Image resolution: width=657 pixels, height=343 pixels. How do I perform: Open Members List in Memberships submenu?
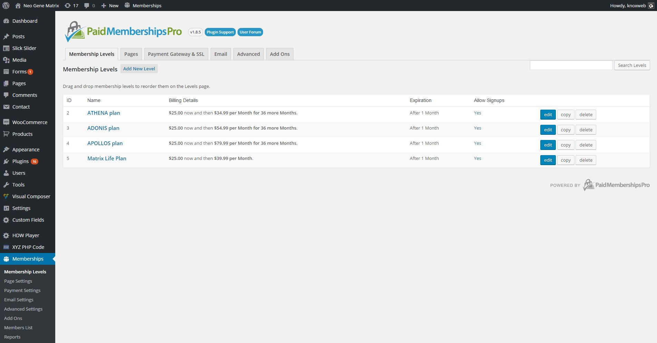coord(18,327)
